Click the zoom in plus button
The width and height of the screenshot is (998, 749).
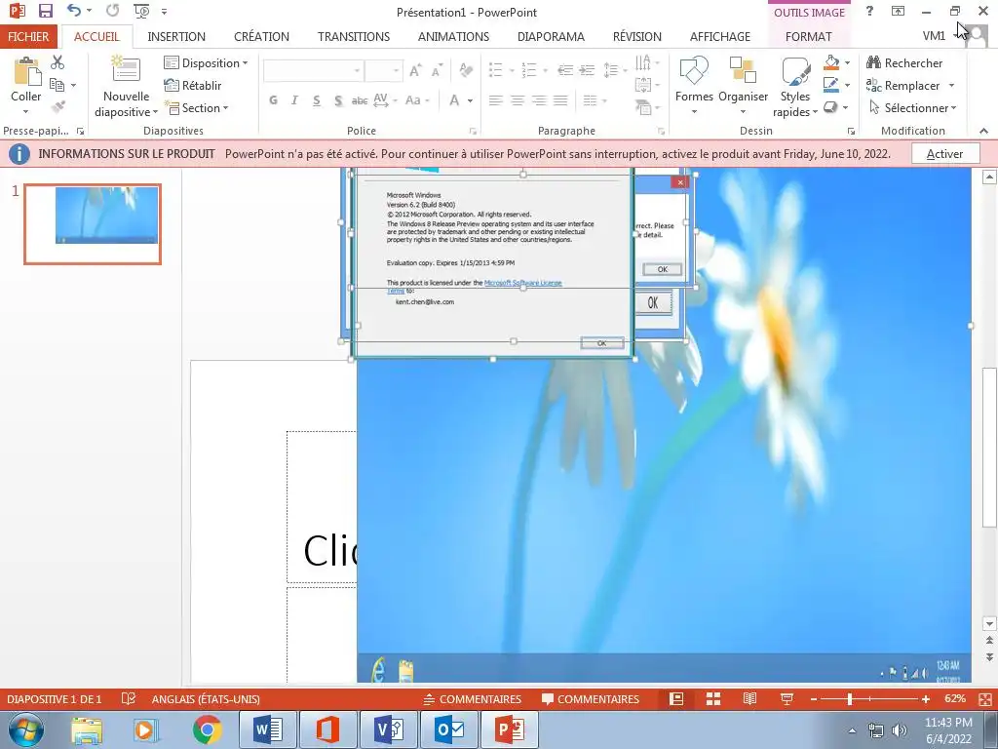926,699
